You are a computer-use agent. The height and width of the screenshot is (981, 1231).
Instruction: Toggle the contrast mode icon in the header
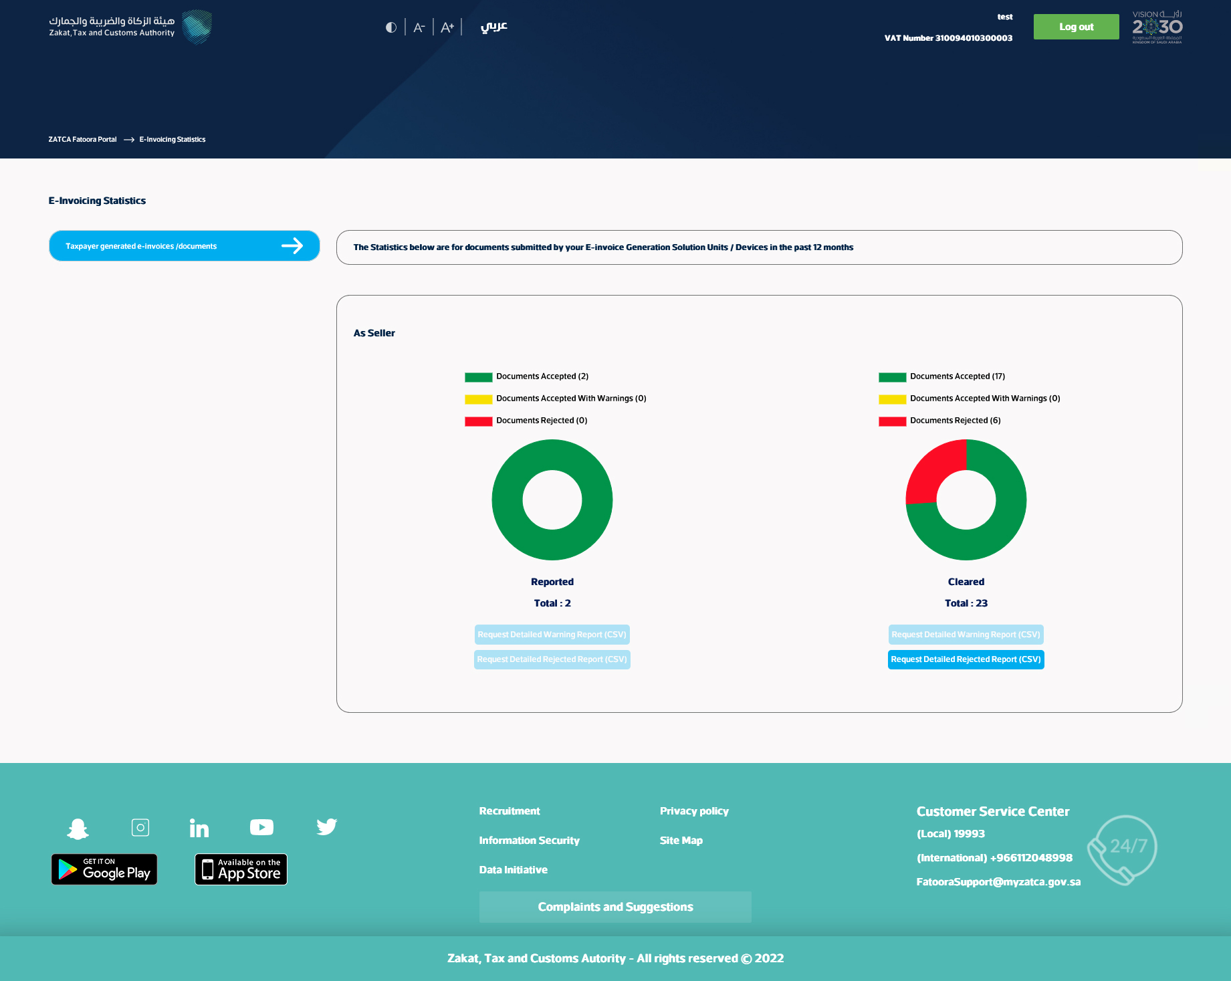point(392,27)
